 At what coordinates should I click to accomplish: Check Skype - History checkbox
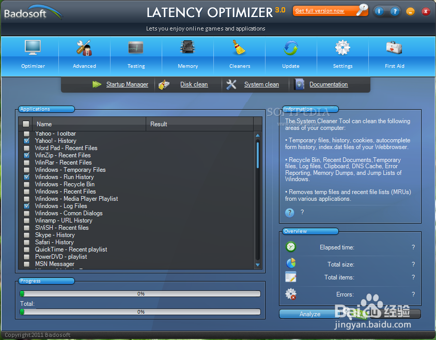click(27, 235)
